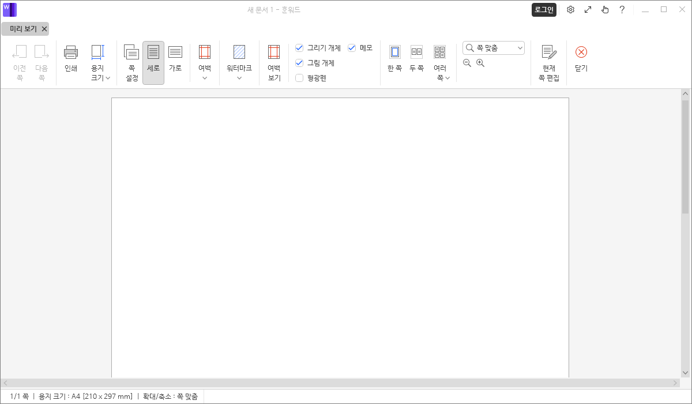Screen dimensions: 692x404
Task: Click horizontal scrollbar left arrow
Action: pyautogui.click(x=6, y=383)
